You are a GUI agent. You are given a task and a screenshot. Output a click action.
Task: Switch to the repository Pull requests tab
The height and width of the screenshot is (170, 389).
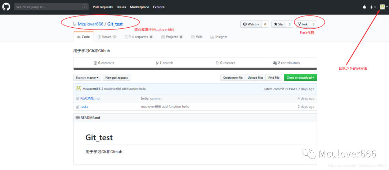pos(139,37)
